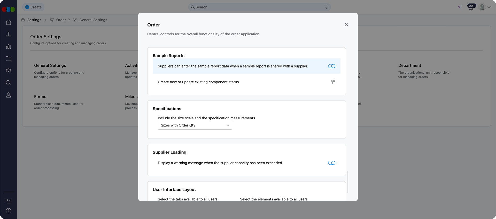This screenshot has width=496, height=219.
Task: Open the Help question mark icon
Action: (9, 211)
